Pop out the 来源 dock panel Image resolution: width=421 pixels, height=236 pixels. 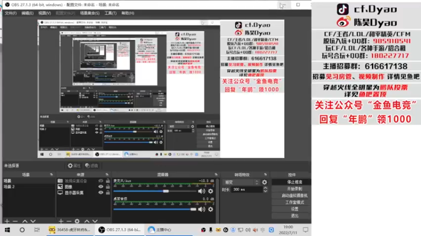coord(107,175)
